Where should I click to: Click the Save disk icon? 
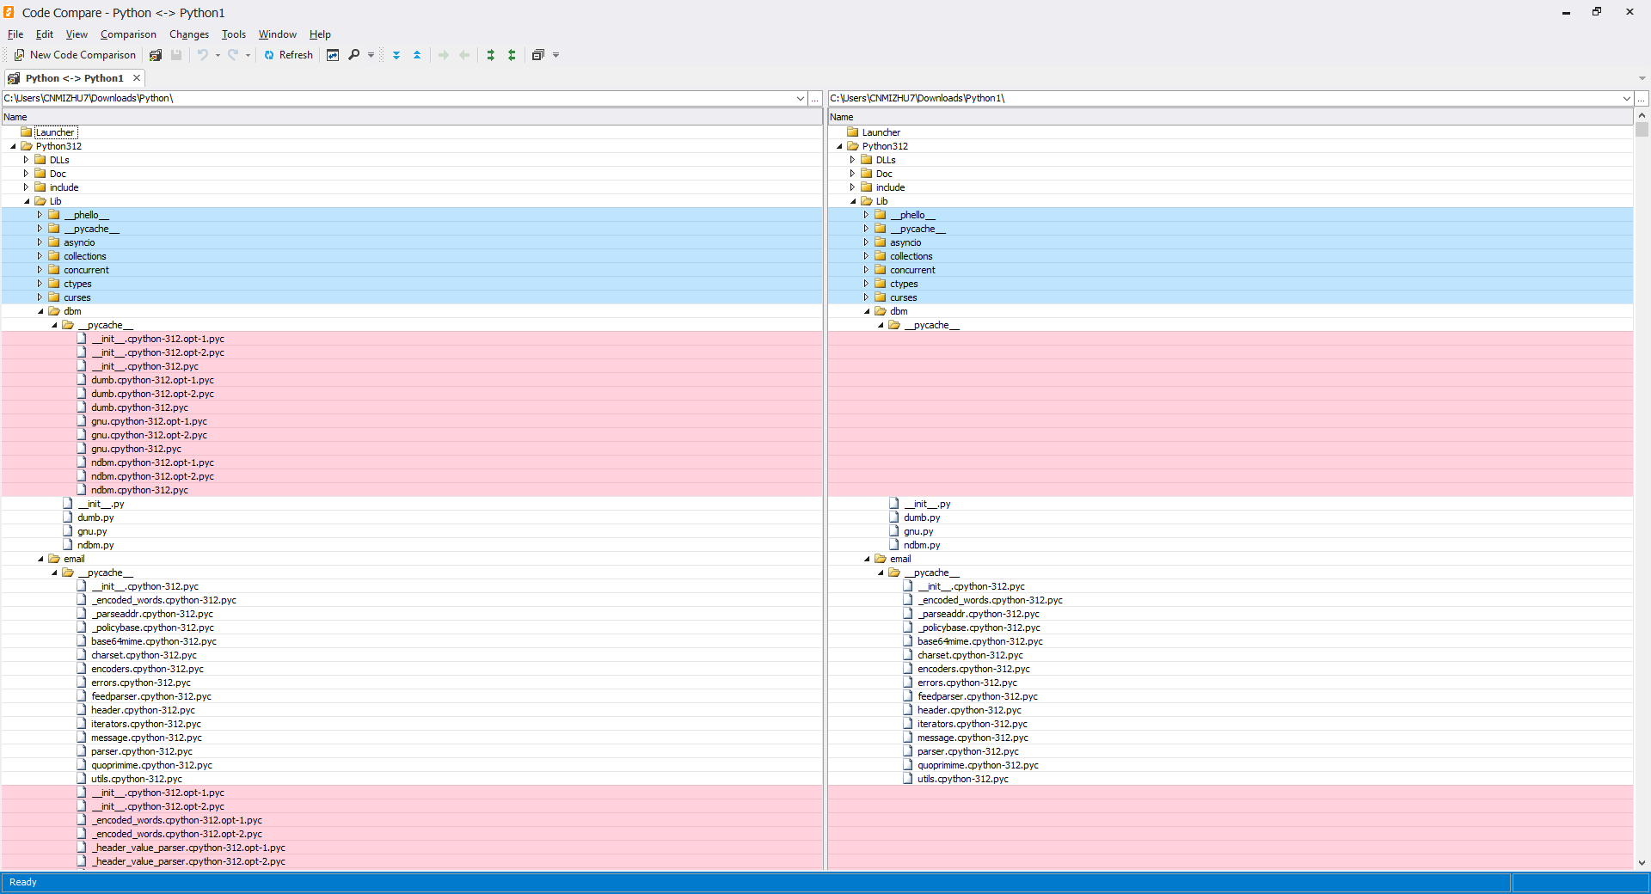pyautogui.click(x=176, y=55)
